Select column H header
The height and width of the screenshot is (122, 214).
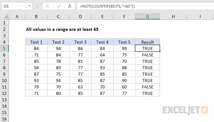click(x=173, y=16)
